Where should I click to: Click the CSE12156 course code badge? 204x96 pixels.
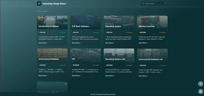[x=109, y=65]
